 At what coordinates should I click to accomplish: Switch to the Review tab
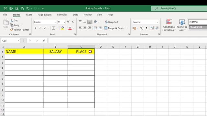click(x=88, y=15)
